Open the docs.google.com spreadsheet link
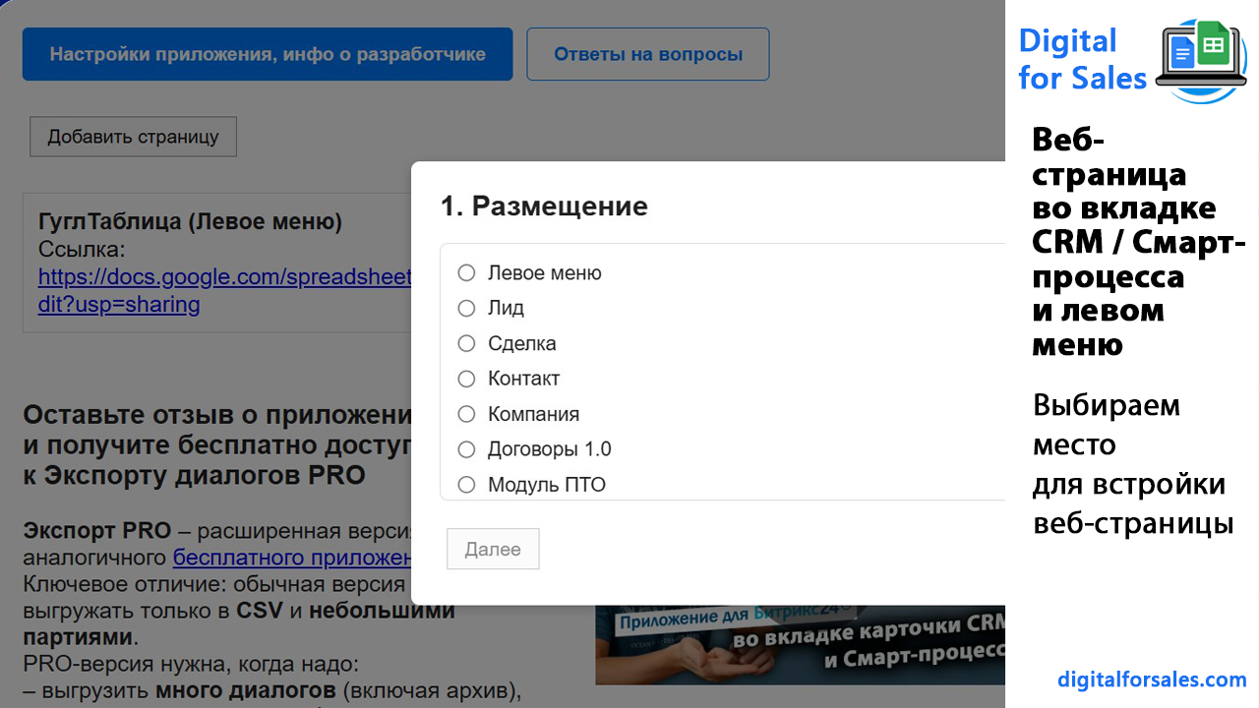This screenshot has height=708, width=1259. point(224,278)
